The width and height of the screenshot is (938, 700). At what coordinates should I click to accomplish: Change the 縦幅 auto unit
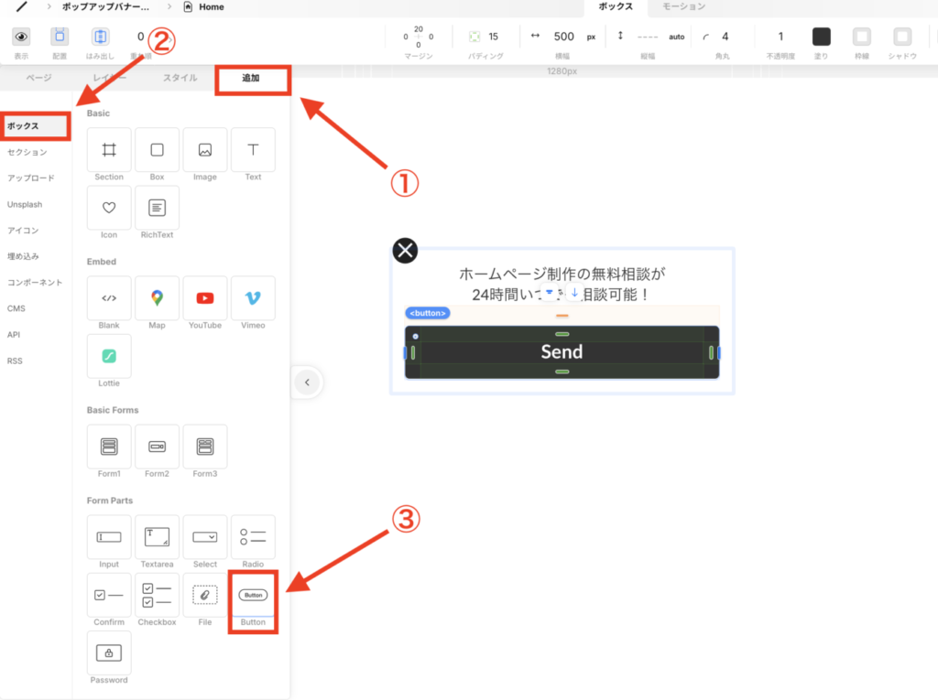pos(677,38)
